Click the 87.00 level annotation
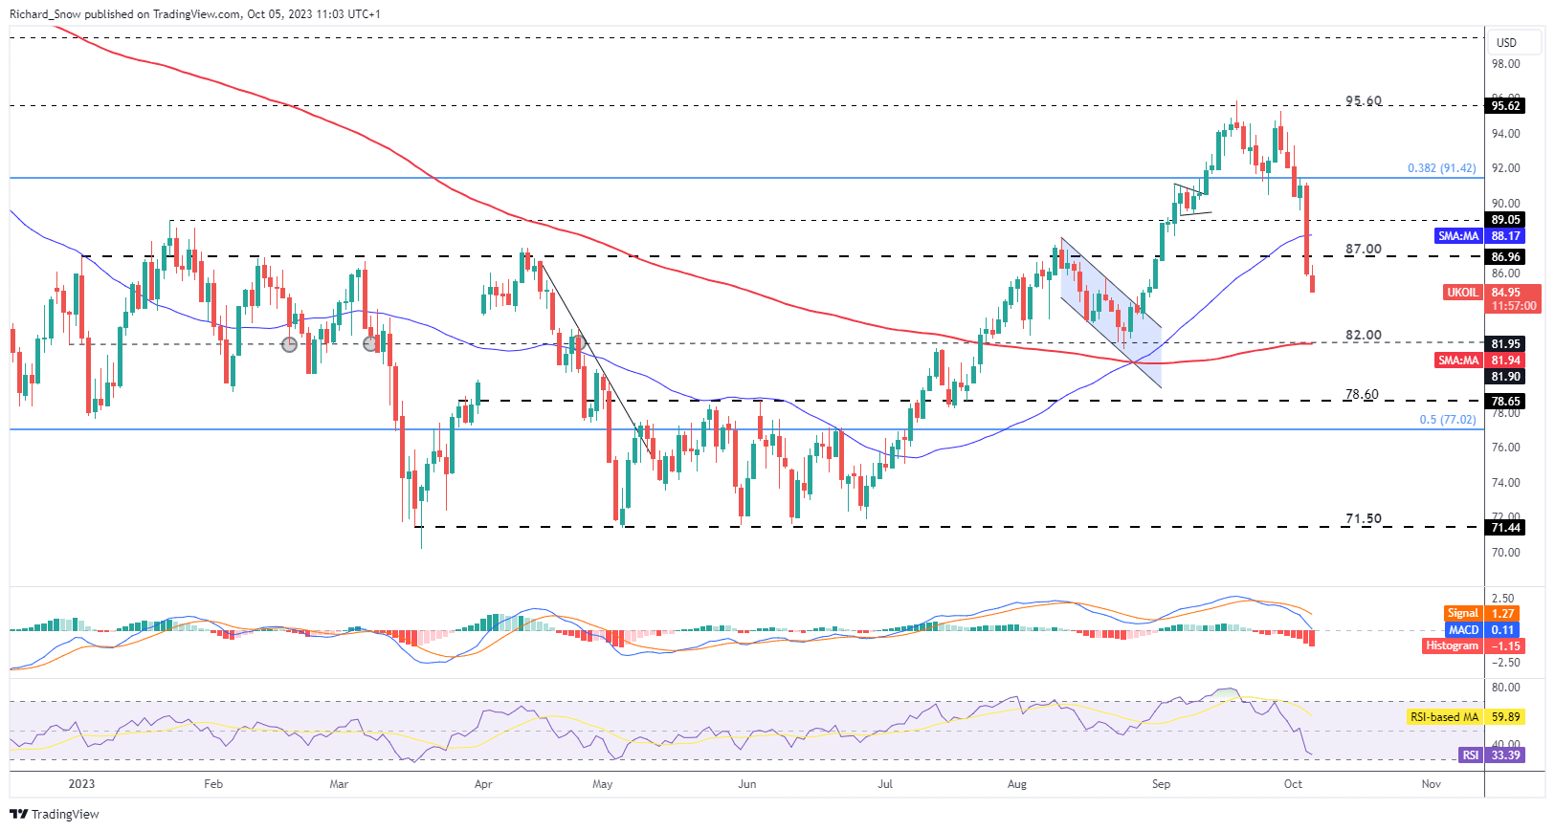The height and width of the screenshot is (831, 1555). (1364, 249)
